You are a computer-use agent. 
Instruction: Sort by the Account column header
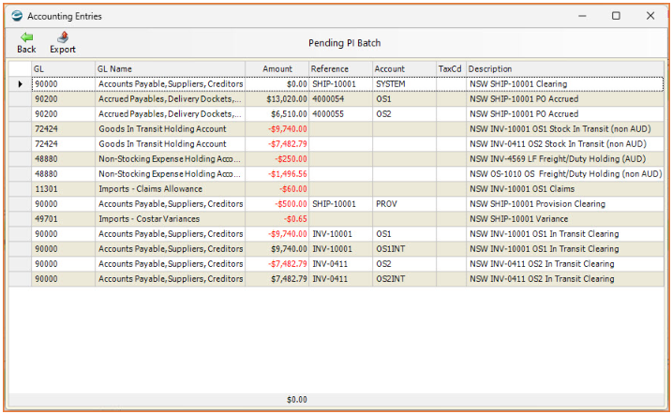click(x=404, y=69)
